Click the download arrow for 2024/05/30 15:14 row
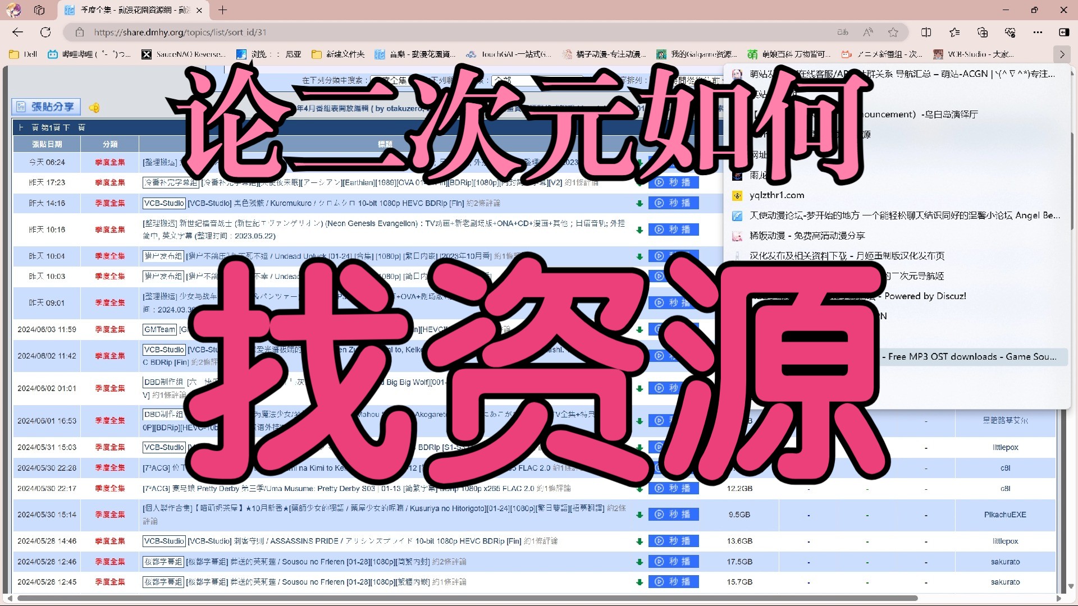This screenshot has height=606, width=1078. [x=639, y=515]
